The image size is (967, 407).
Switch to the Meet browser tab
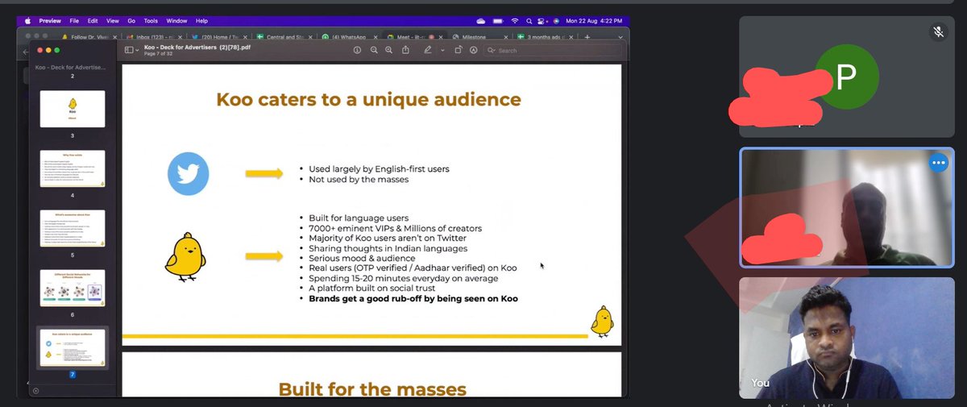414,37
